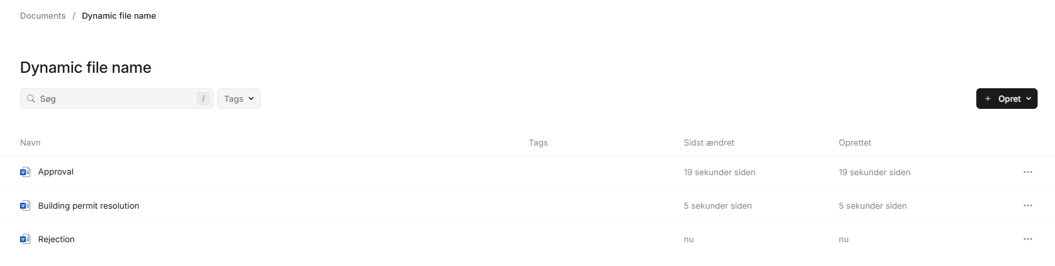Sort by the Oprettet column header

[855, 142]
